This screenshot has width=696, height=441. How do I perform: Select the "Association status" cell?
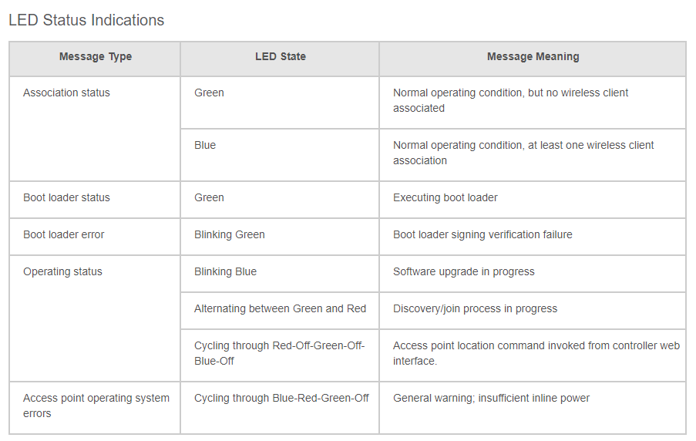[x=66, y=93]
